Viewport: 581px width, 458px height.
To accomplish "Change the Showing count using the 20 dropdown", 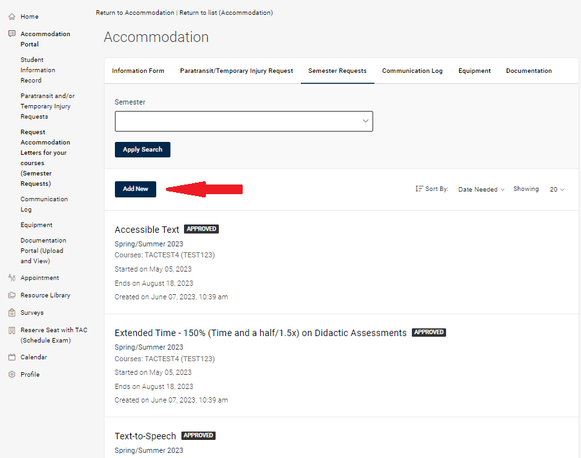I will point(556,189).
